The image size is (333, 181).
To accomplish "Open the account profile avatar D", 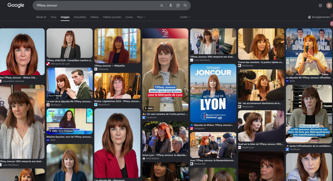I will pyautogui.click(x=329, y=6).
